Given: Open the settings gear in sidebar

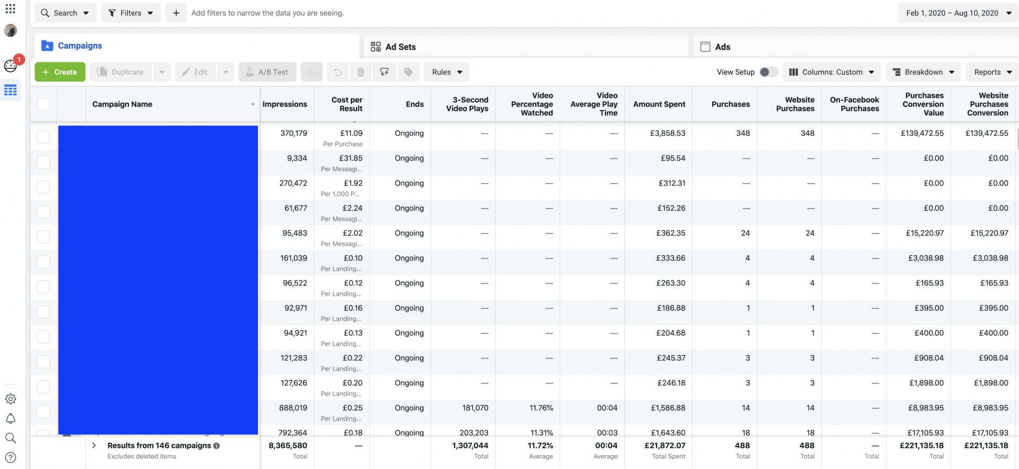Looking at the screenshot, I should pos(11,399).
